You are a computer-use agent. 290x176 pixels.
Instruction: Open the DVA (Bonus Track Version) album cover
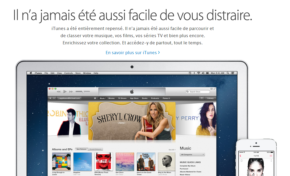104,162
